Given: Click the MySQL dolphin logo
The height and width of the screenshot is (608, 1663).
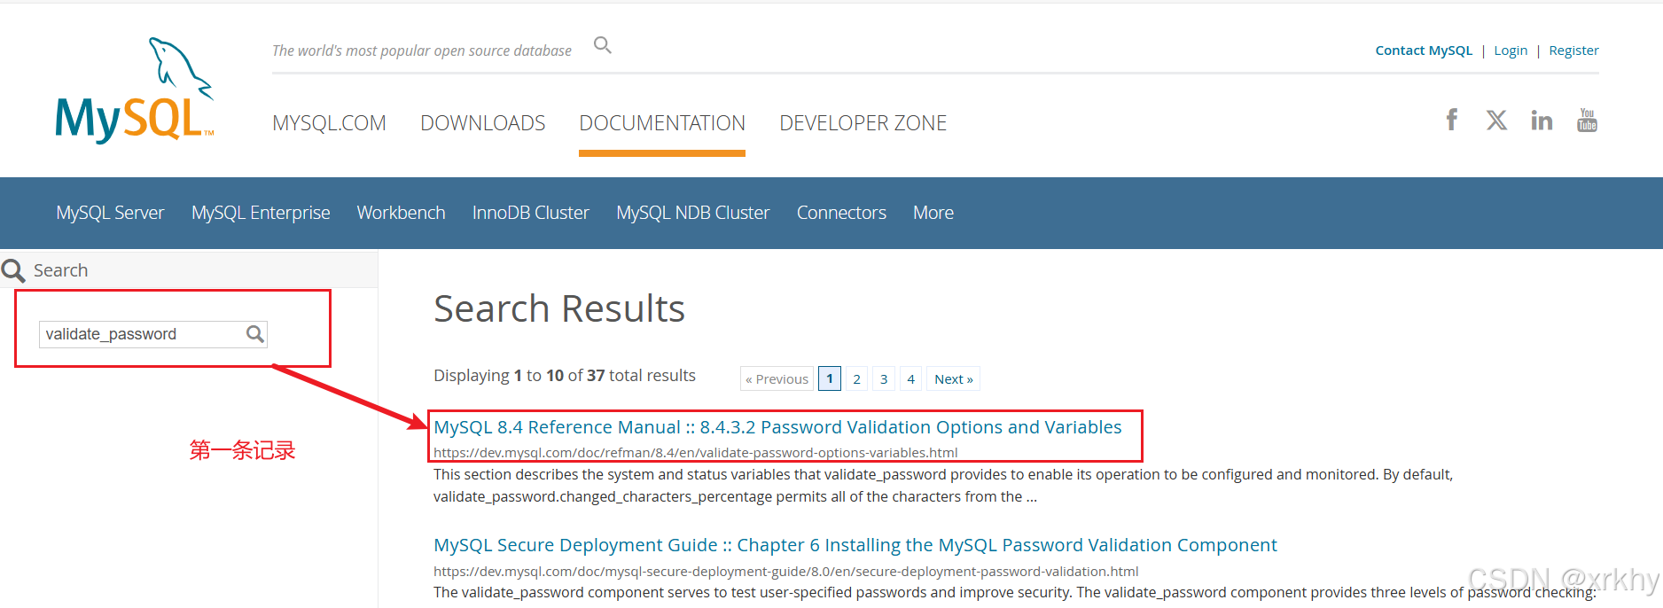Looking at the screenshot, I should 135,90.
